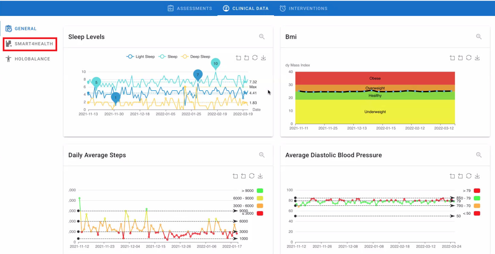Click the Average Diastolic Blood Pressure title
Screen dimensions: 495x254
tap(334, 155)
